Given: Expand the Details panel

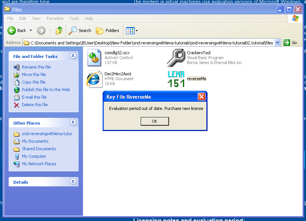Looking at the screenshot, I should 73,181.
